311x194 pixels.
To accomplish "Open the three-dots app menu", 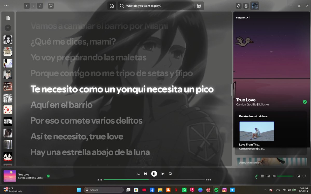I will click(x=6, y=6).
